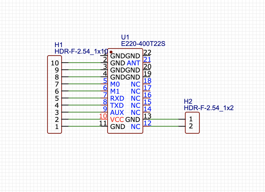Select the wire from H1 pin 2 to VCC

(x=85, y=119)
